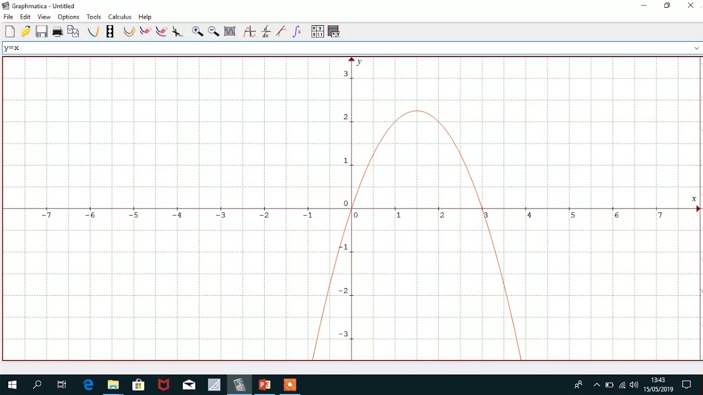This screenshot has width=703, height=395.
Task: Create a new graph document
Action: (x=10, y=32)
